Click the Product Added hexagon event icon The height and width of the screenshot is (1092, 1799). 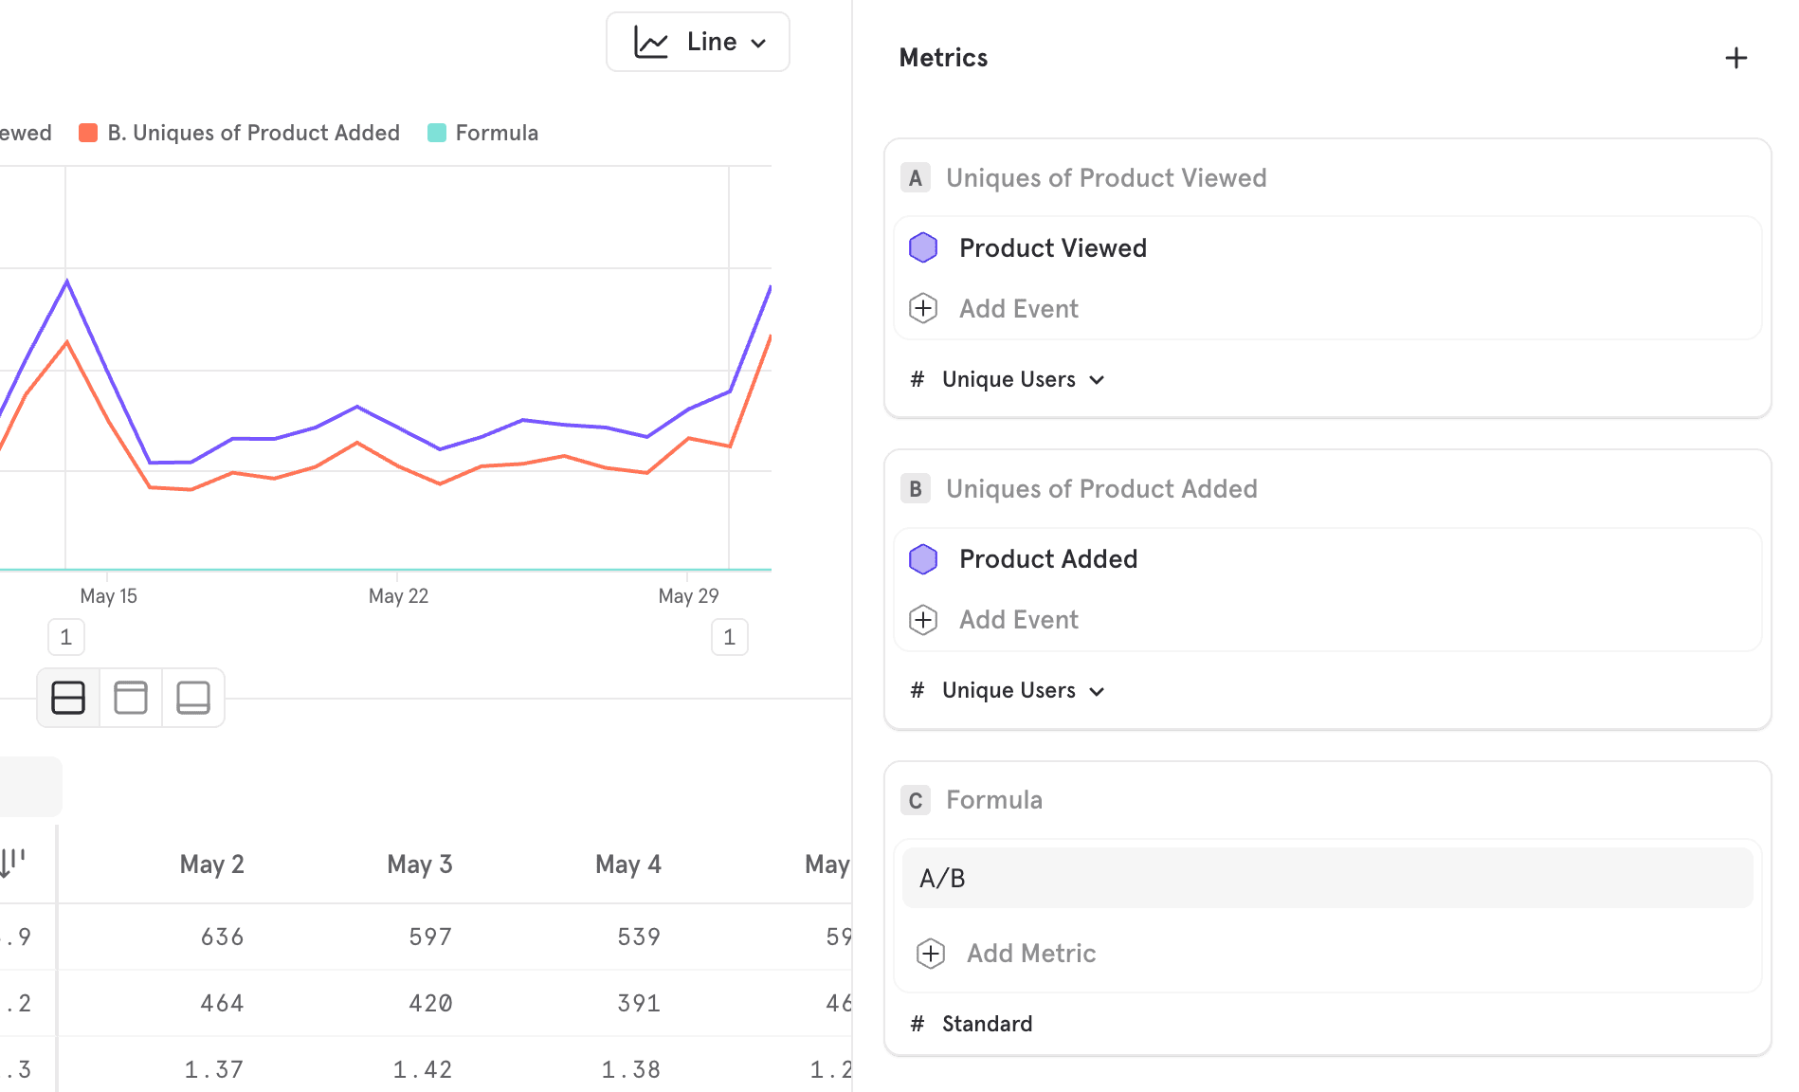[922, 559]
